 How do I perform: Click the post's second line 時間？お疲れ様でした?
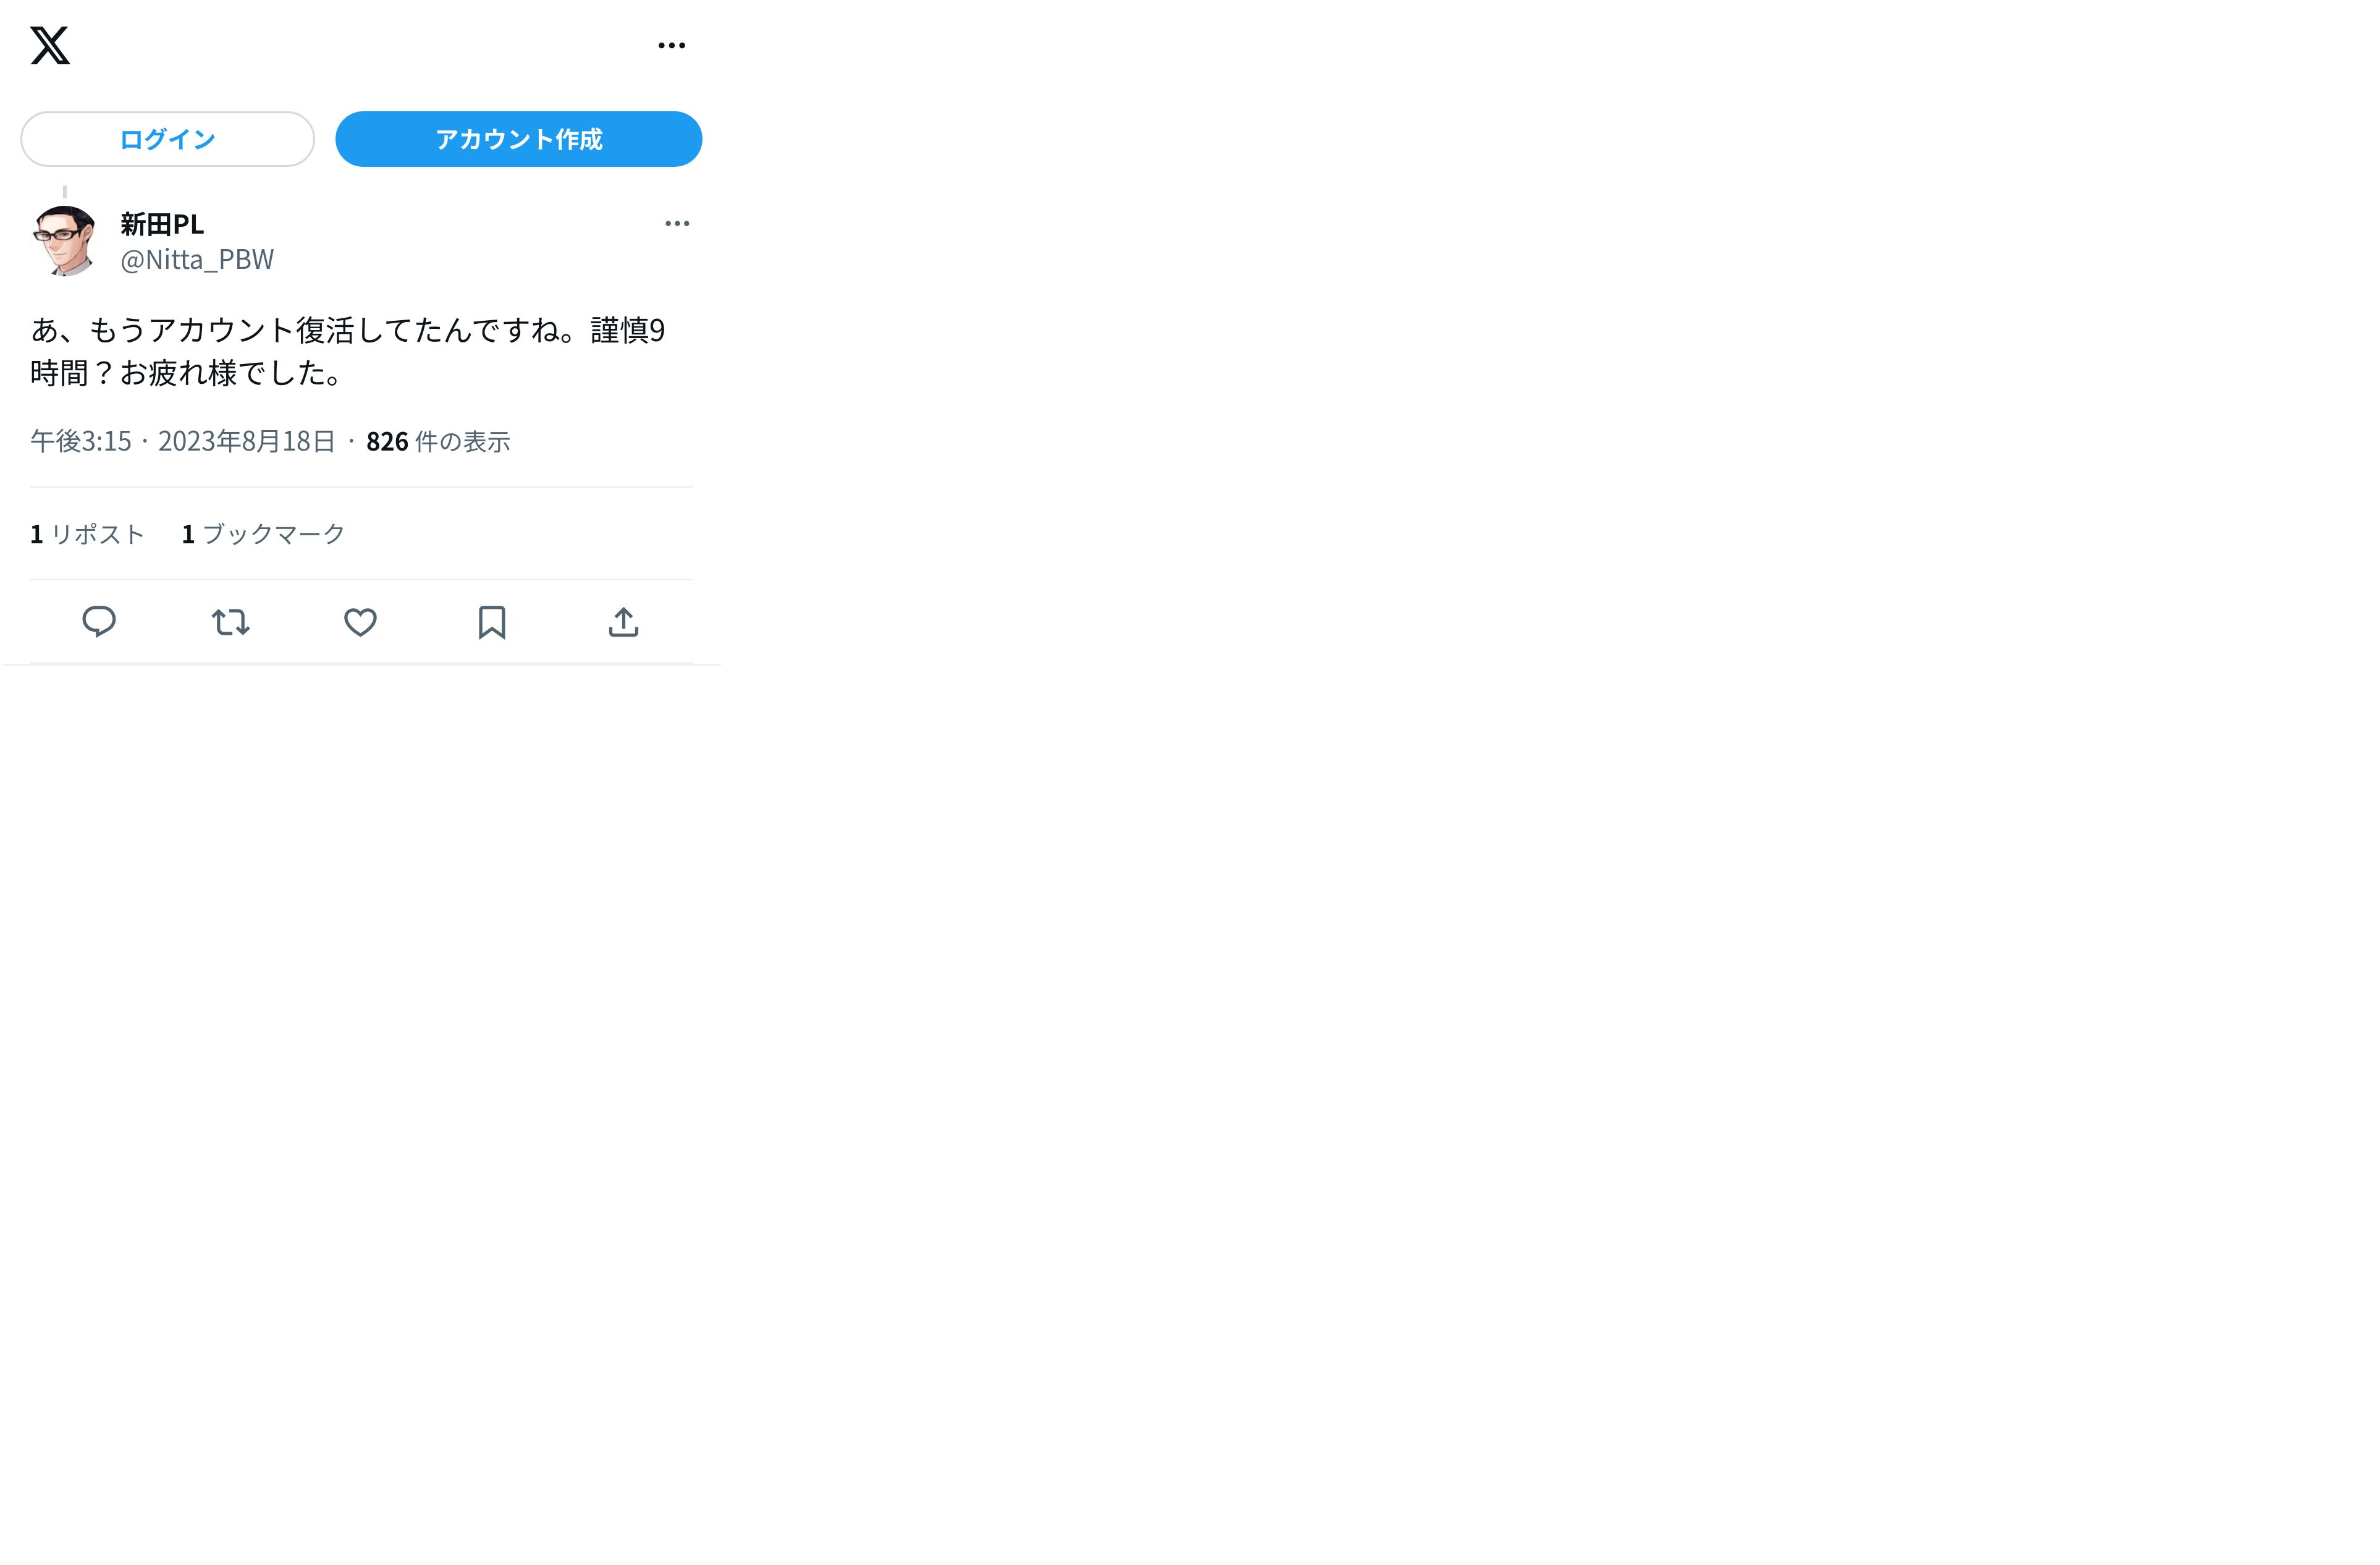pyautogui.click(x=186, y=373)
